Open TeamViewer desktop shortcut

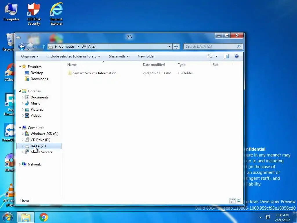[8, 133]
